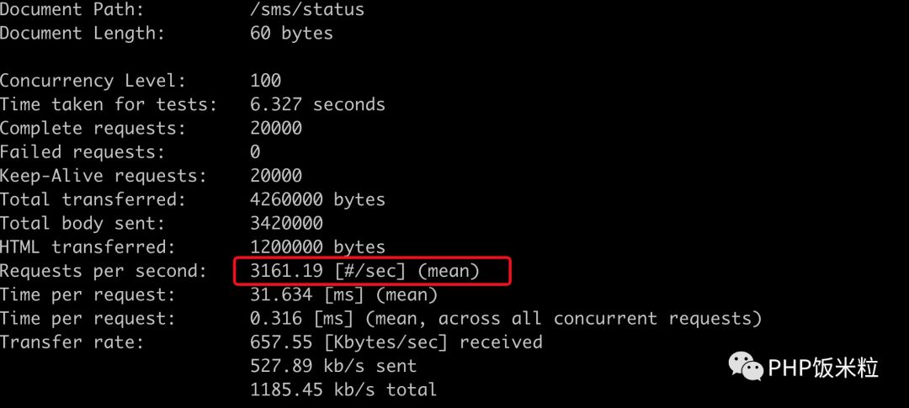Viewport: 909px width, 408px height.
Task: Click the 60 bytes document length value
Action: [x=291, y=34]
